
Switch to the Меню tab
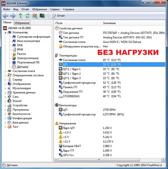pyautogui.click(x=7, y=22)
